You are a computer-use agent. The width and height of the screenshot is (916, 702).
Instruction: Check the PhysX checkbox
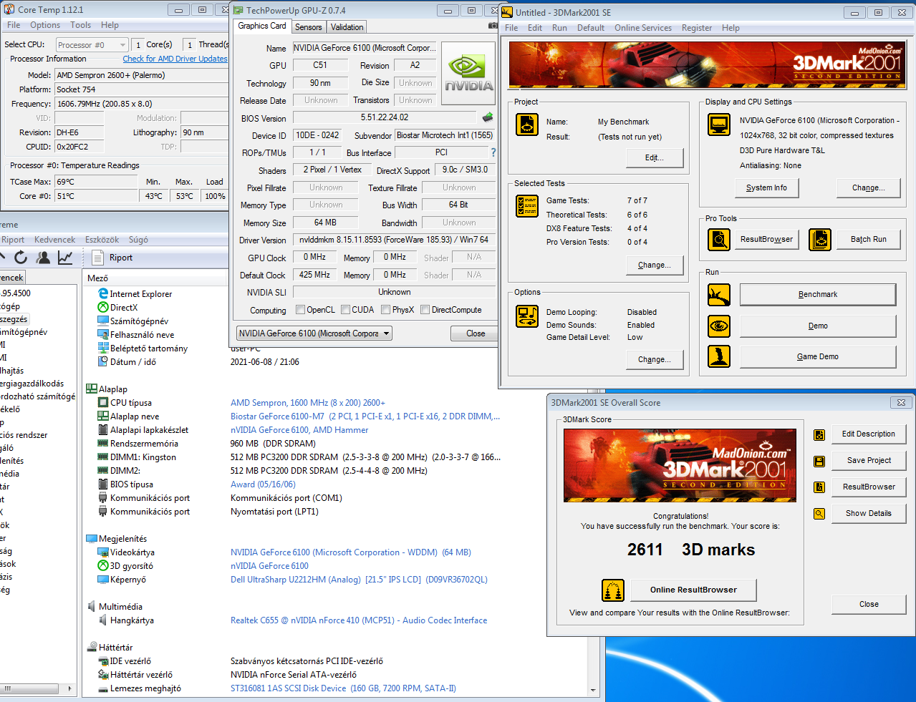[x=386, y=310]
